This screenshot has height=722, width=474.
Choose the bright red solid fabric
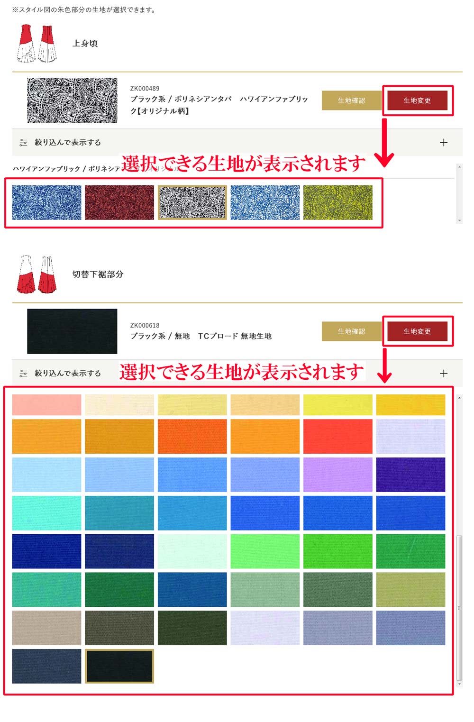[x=338, y=436]
